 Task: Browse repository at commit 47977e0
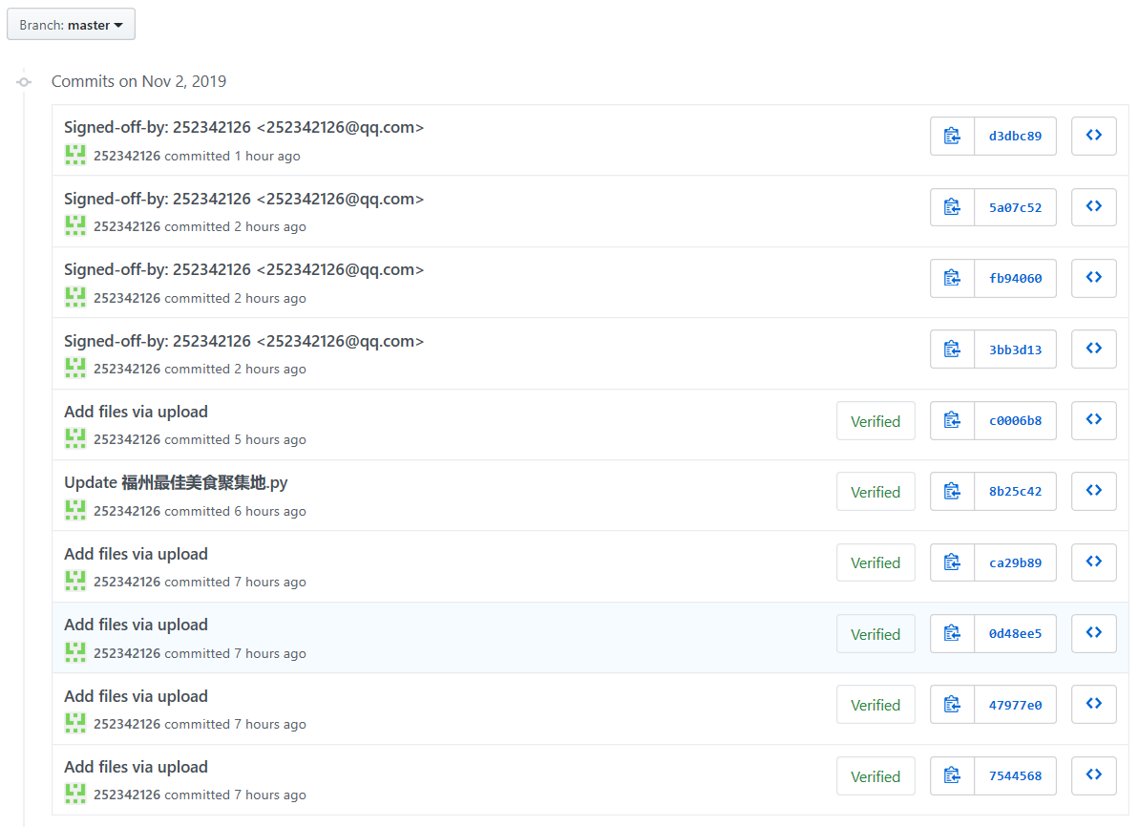coord(1094,705)
